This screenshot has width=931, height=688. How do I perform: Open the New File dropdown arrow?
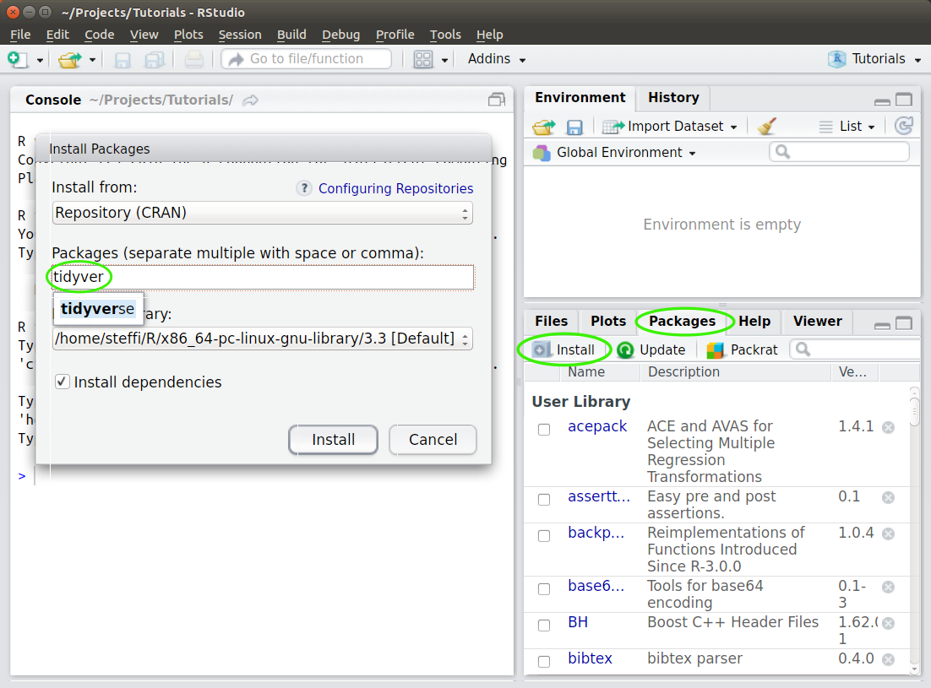[x=40, y=60]
